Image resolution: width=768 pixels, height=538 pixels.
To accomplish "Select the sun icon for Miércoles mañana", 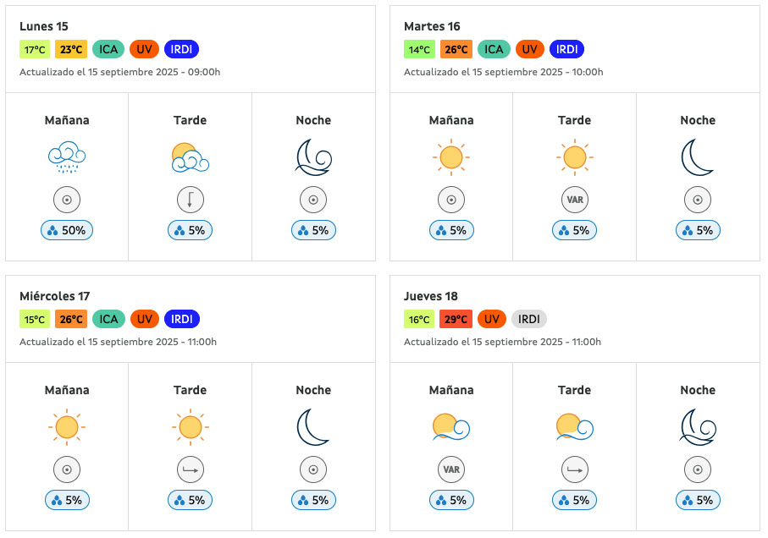I will coord(67,427).
